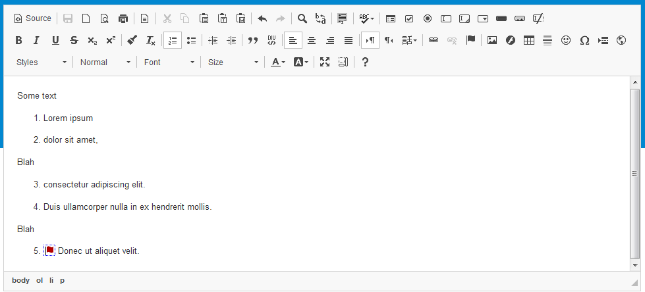Insert a Table
645x292 pixels.
tap(529, 40)
